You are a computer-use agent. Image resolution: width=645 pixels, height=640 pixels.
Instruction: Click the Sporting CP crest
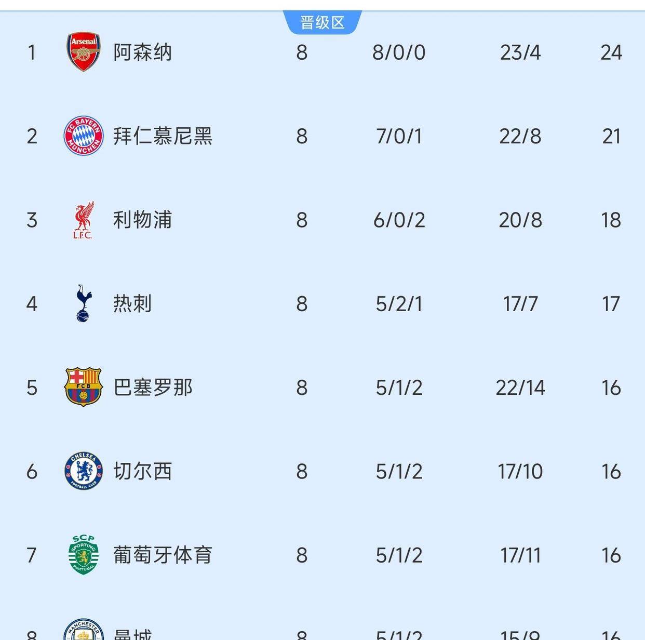click(83, 555)
